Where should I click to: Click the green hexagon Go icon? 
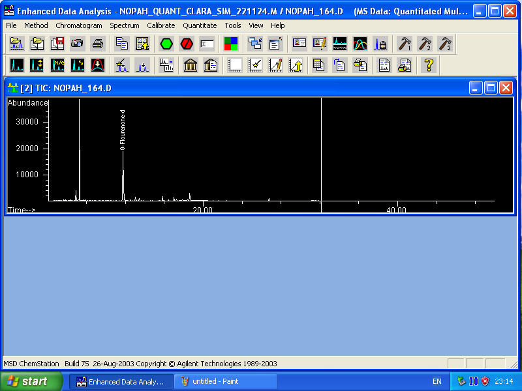pos(166,44)
